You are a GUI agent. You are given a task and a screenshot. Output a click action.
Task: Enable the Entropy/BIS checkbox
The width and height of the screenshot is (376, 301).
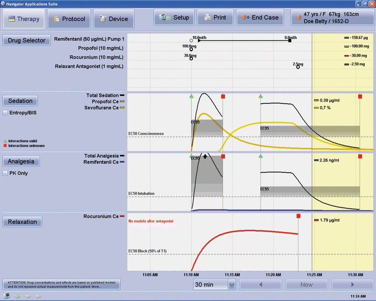pyautogui.click(x=6, y=112)
